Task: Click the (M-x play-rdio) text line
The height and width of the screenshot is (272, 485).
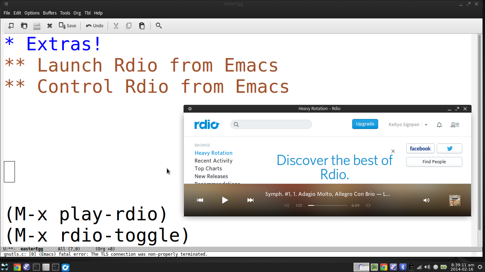Action: click(86, 214)
